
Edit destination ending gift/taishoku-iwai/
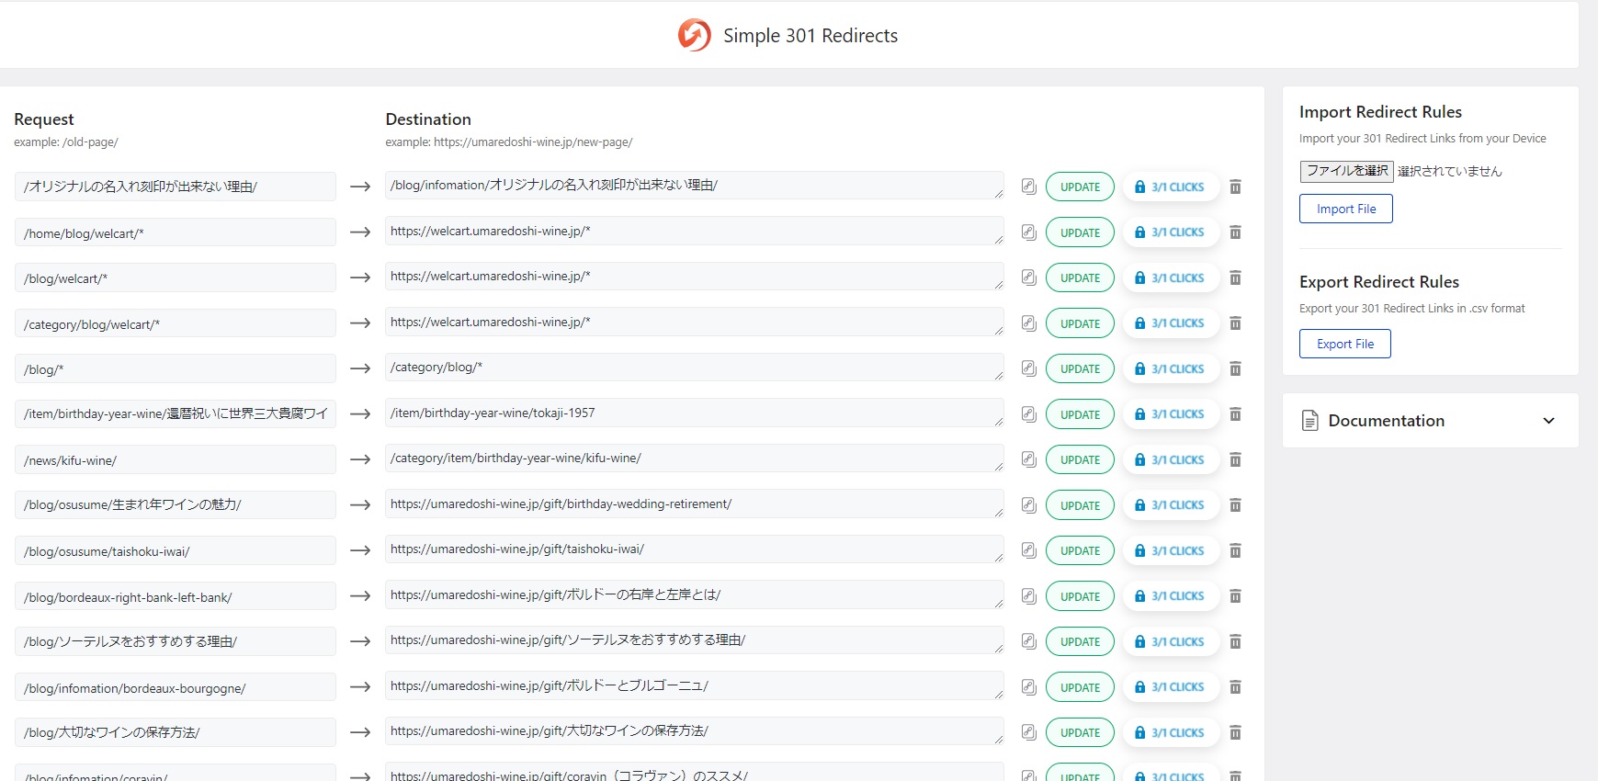pos(695,549)
